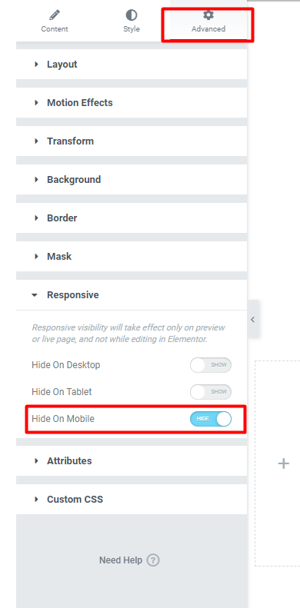Expand the Background section
The height and width of the screenshot is (608, 300).
132,180
